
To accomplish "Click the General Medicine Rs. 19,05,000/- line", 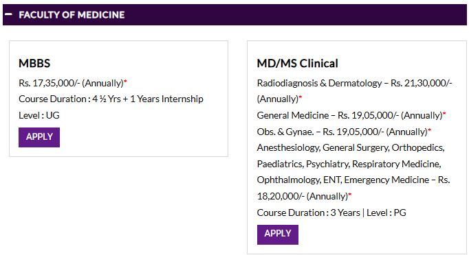I will coord(349,115).
